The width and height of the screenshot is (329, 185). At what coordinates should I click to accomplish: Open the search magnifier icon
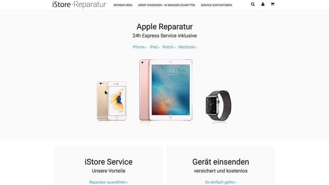coord(253,4)
